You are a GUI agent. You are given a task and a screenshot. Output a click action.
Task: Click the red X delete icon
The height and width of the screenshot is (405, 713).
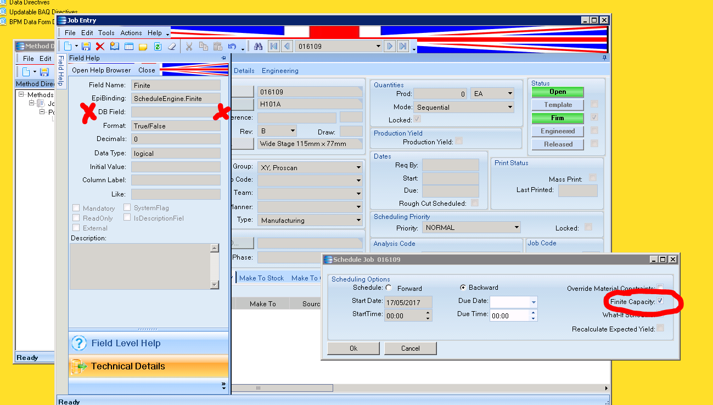coord(100,47)
